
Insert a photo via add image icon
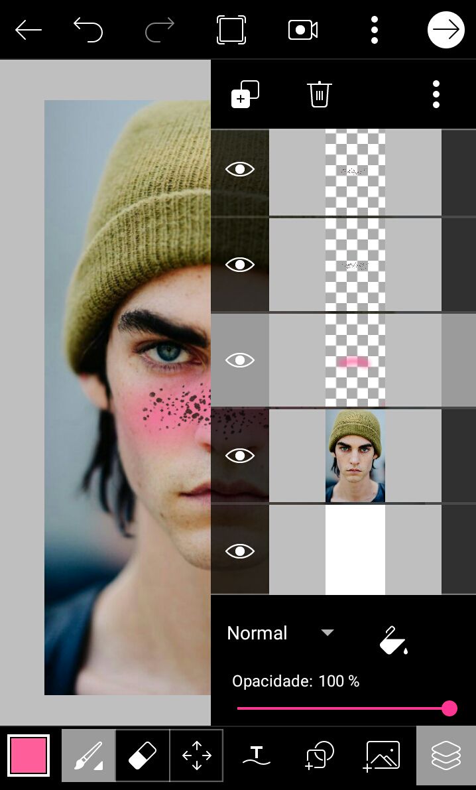381,756
